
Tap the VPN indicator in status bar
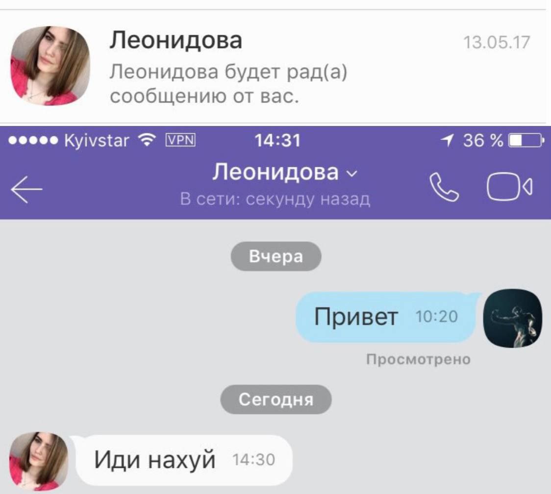click(180, 140)
